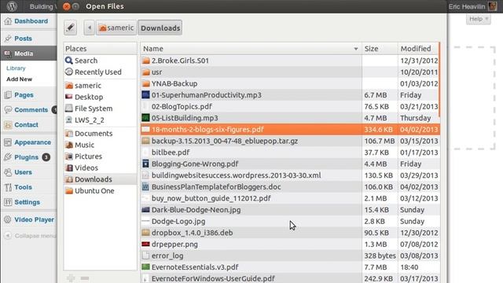Screen dimensions: 503x283
Task: Open the sameric home path button
Action: click(x=116, y=28)
